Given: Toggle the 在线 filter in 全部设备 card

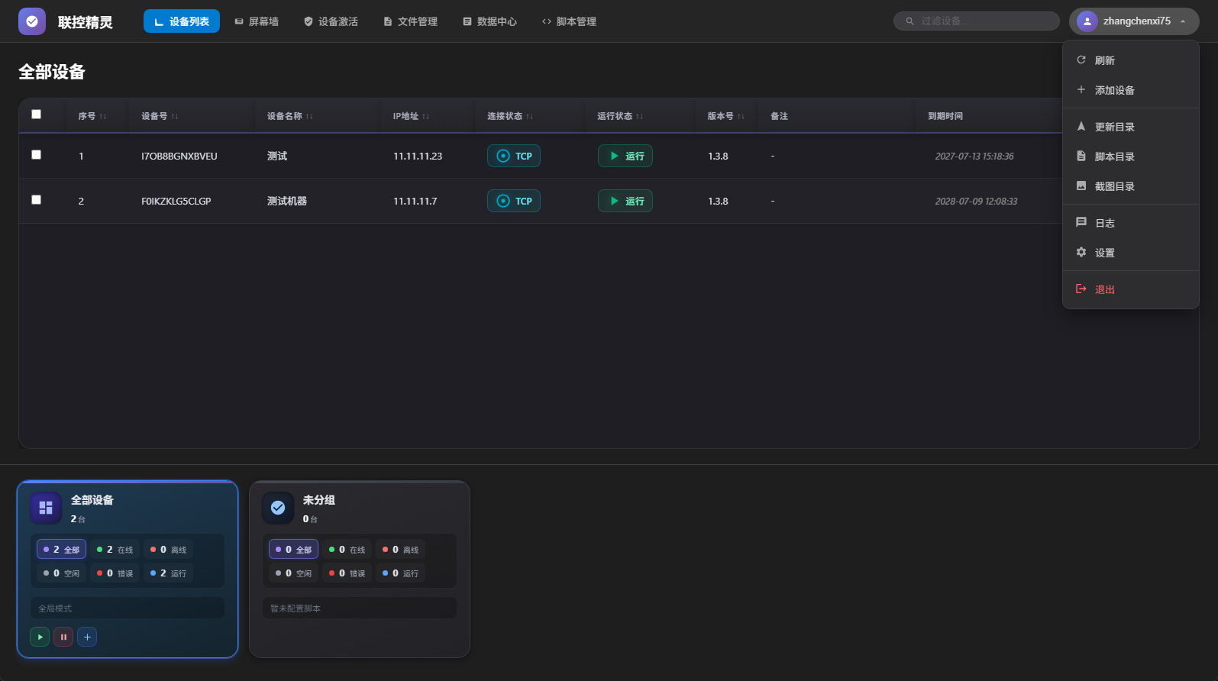Looking at the screenshot, I should (115, 550).
